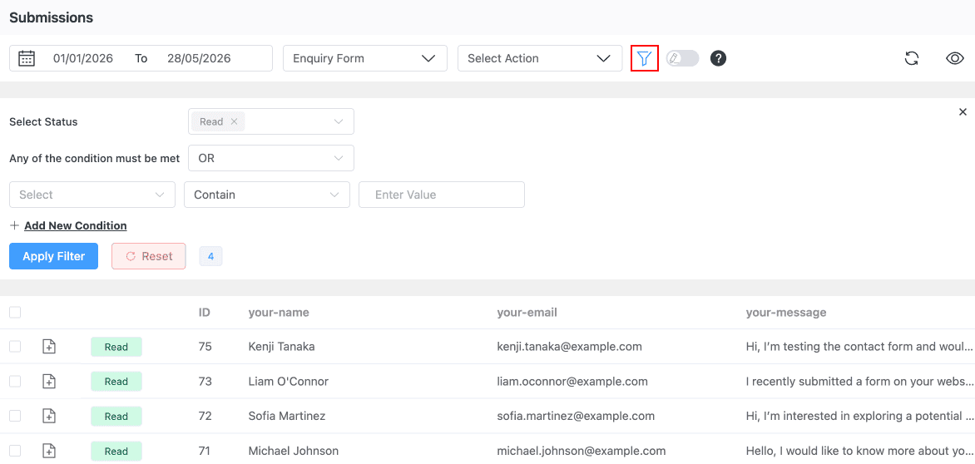Image resolution: width=975 pixels, height=464 pixels.
Task: Open the calendar date picker icon
Action: (x=26, y=58)
